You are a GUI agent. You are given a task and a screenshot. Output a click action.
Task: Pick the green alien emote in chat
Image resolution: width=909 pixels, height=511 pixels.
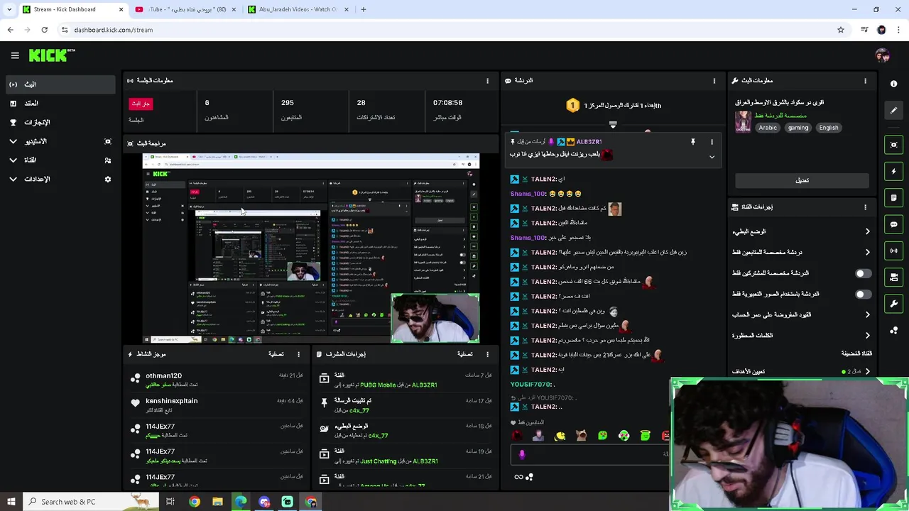(602, 436)
